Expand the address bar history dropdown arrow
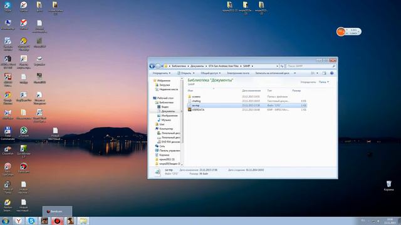This screenshot has width=401, height=225. [277, 66]
